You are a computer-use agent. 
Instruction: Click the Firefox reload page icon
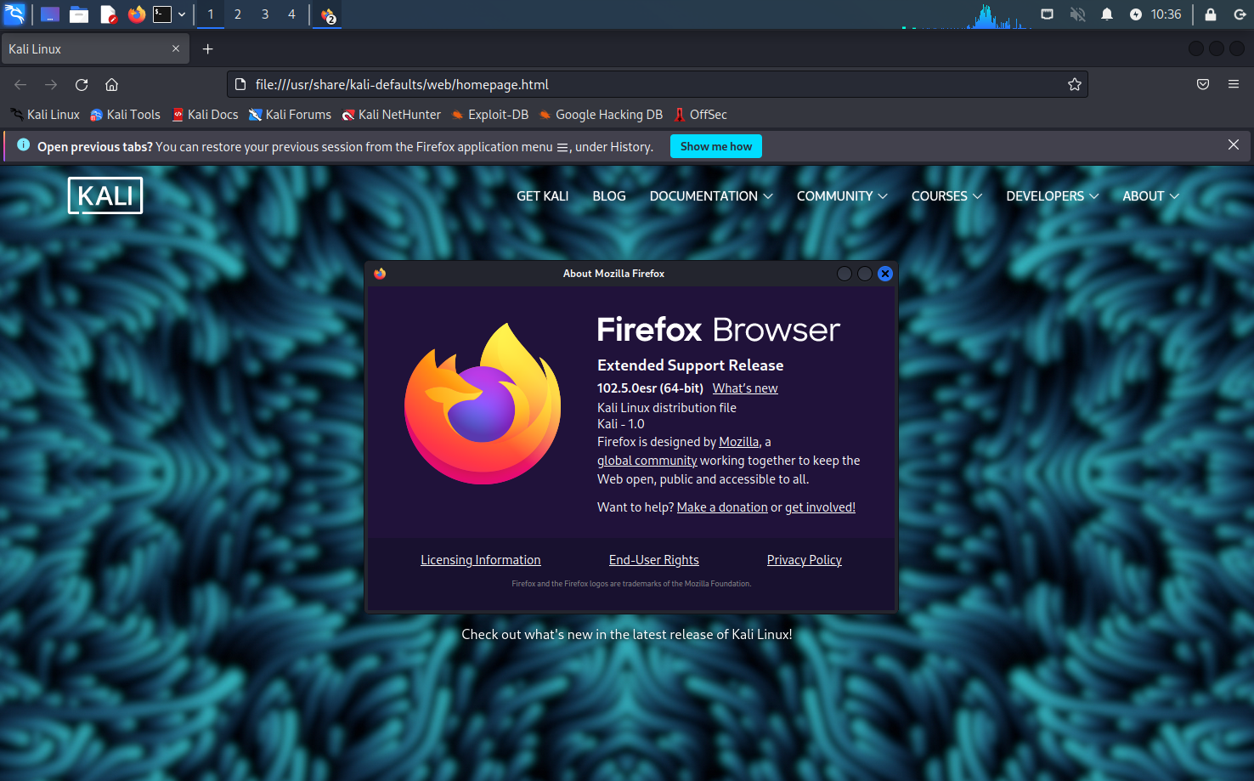tap(82, 85)
